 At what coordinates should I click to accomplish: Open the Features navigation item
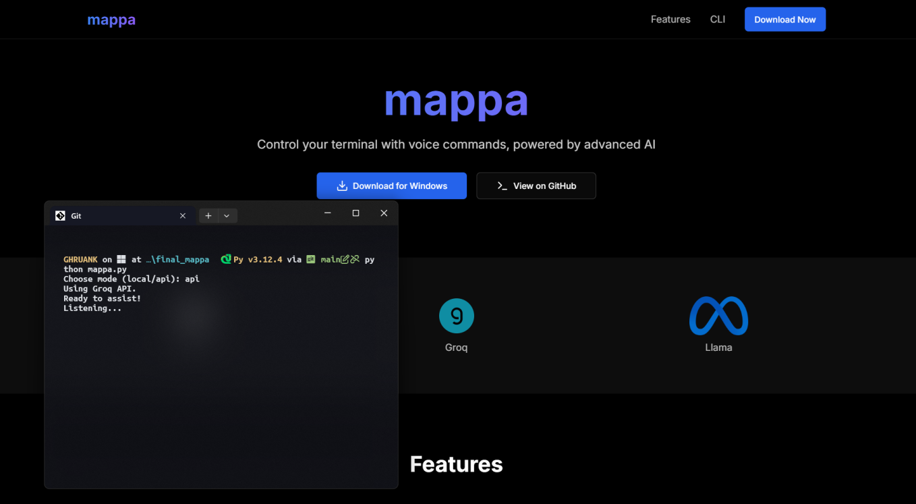pos(670,19)
